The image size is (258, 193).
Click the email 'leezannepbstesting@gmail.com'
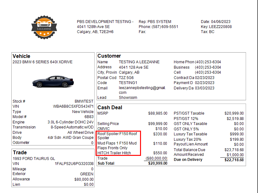pos(142,90)
